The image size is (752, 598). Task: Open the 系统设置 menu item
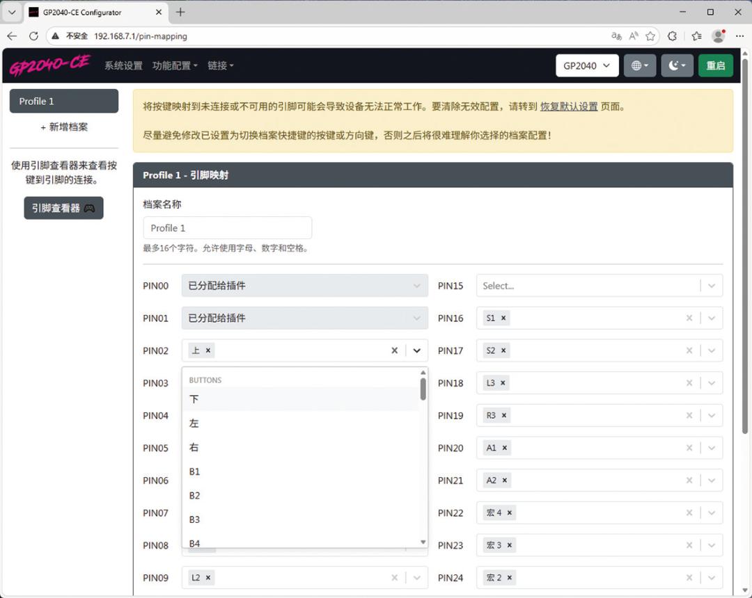[123, 65]
